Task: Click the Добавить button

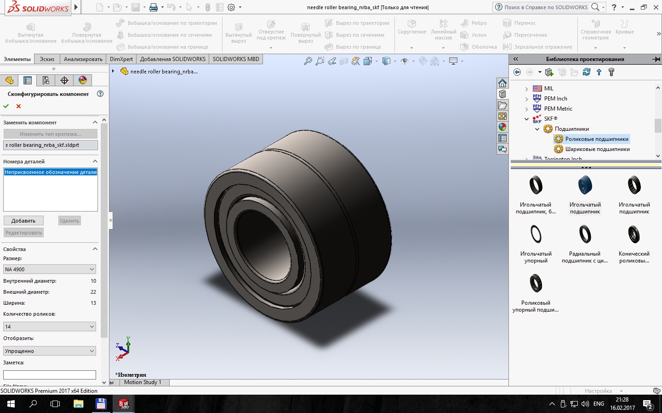Action: tap(23, 221)
